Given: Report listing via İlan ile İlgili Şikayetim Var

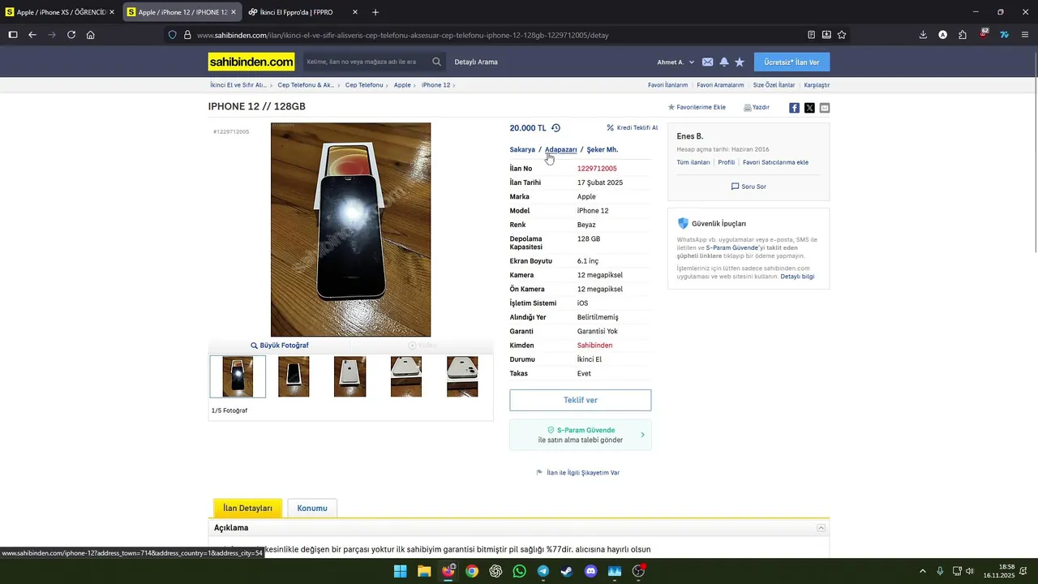Looking at the screenshot, I should 578,473.
